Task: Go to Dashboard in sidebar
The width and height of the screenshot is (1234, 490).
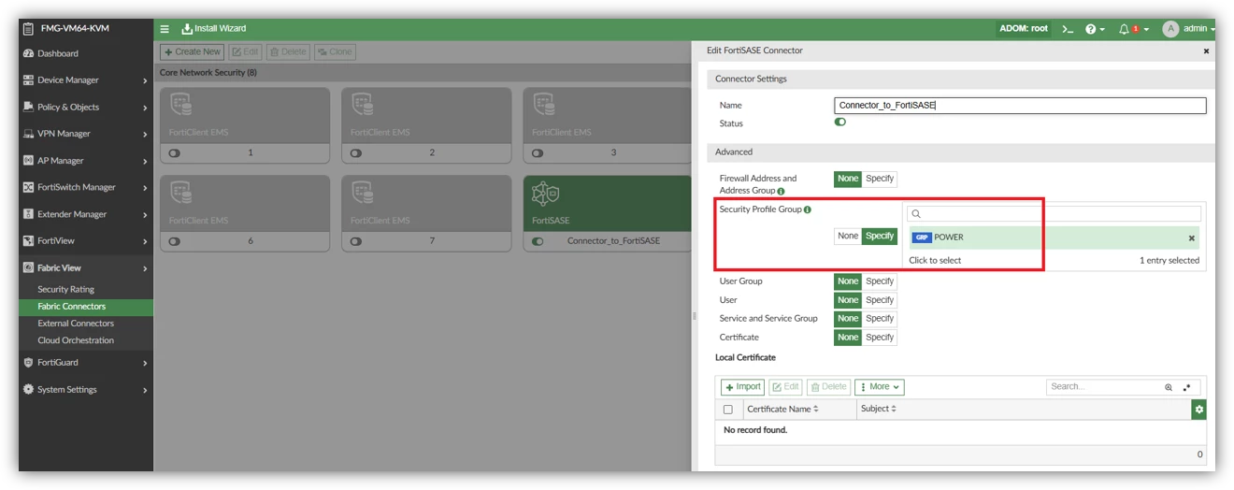Action: (86, 53)
